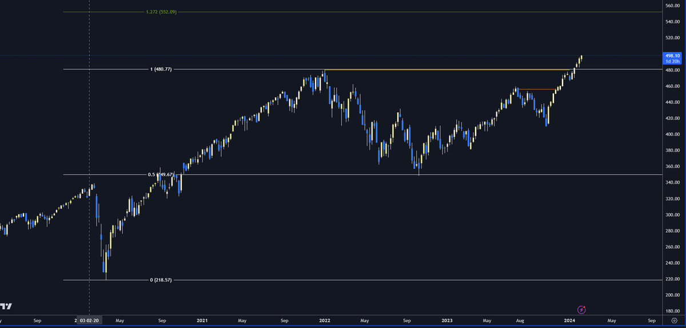Click the 560.00 price scale label

[x=672, y=6]
